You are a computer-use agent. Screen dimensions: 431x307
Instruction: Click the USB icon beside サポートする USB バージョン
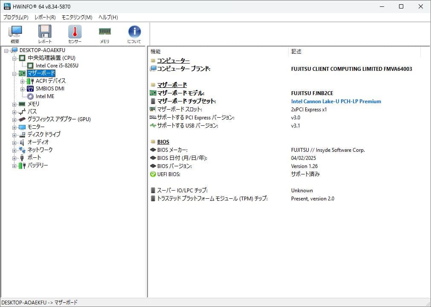click(153, 126)
